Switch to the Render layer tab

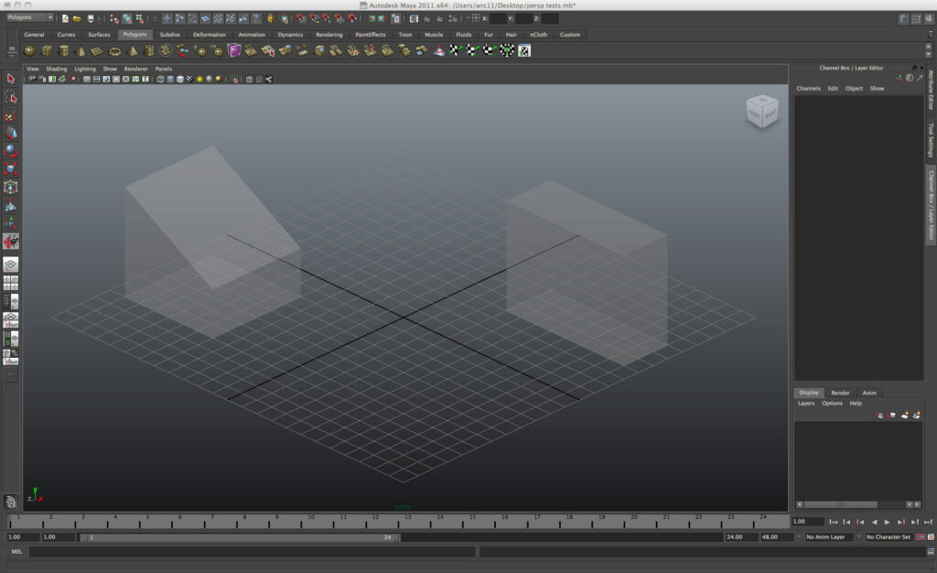pos(840,393)
